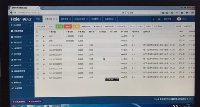Click the red 删除 delete button
Image resolution: width=200 pixels, height=107 pixels.
(x=68, y=26)
